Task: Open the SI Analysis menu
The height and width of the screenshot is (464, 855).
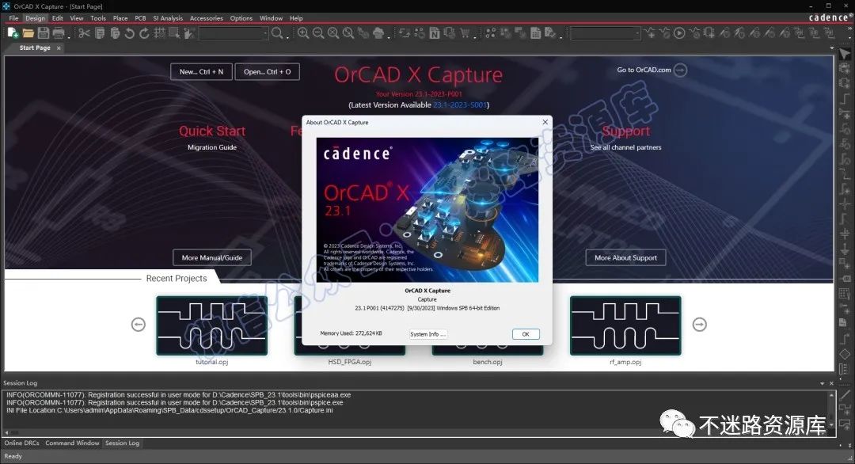Action: [168, 18]
